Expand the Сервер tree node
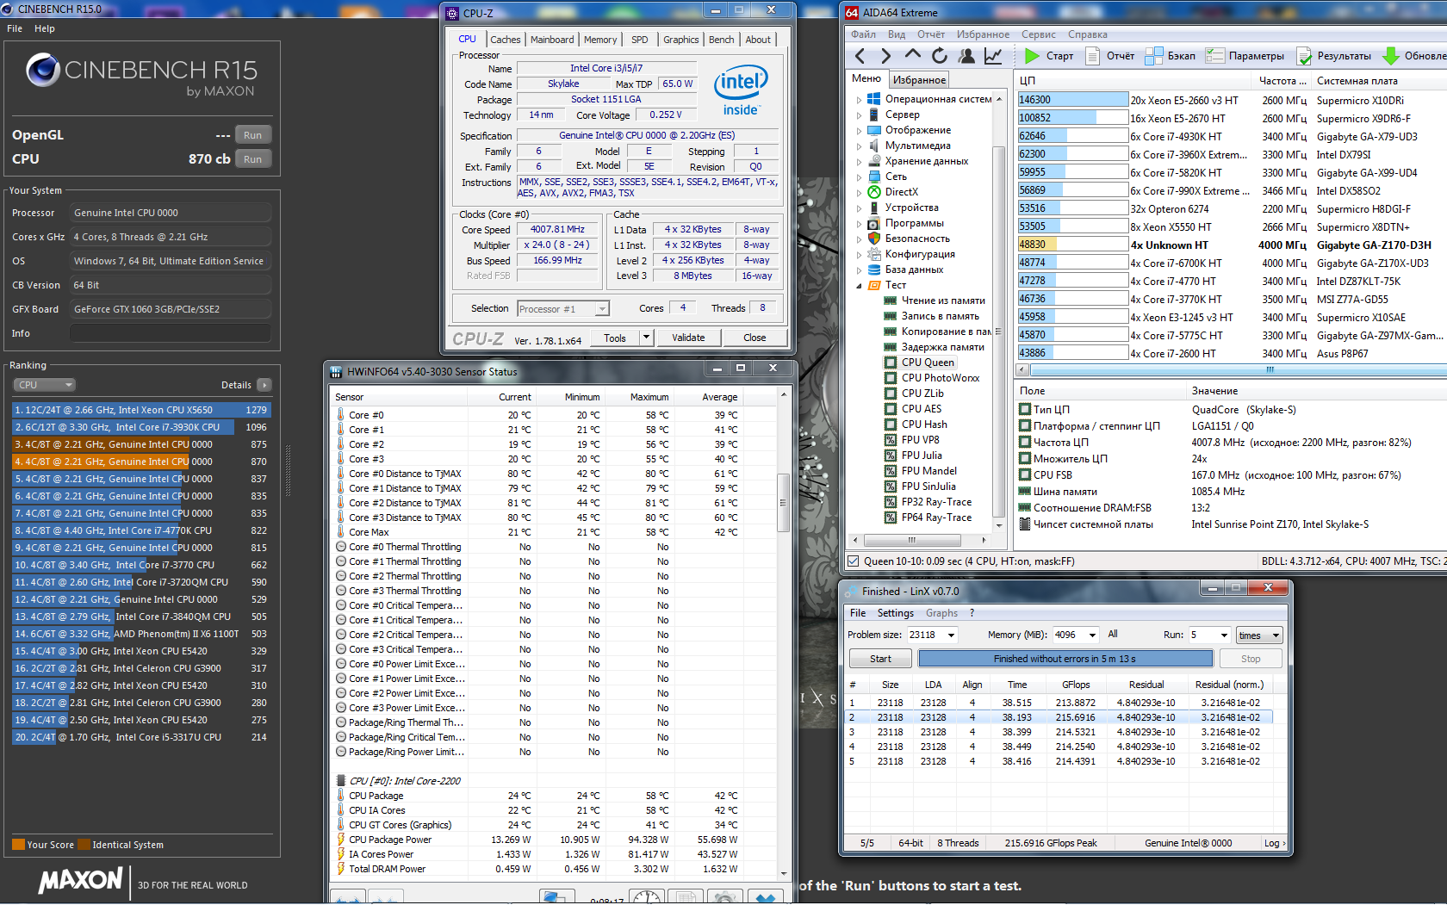This screenshot has width=1447, height=905. (859, 115)
